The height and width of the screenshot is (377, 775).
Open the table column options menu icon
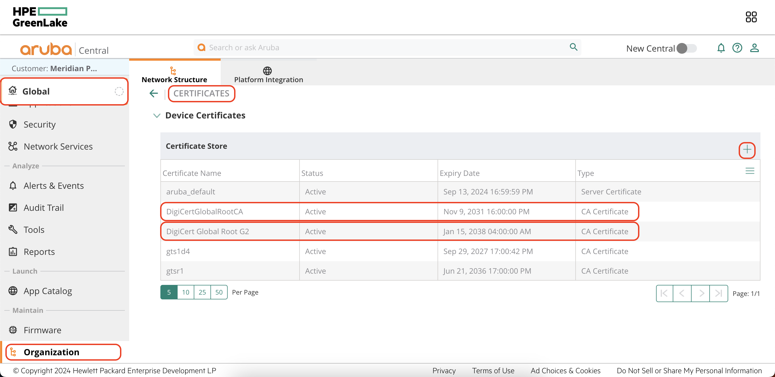(x=750, y=171)
